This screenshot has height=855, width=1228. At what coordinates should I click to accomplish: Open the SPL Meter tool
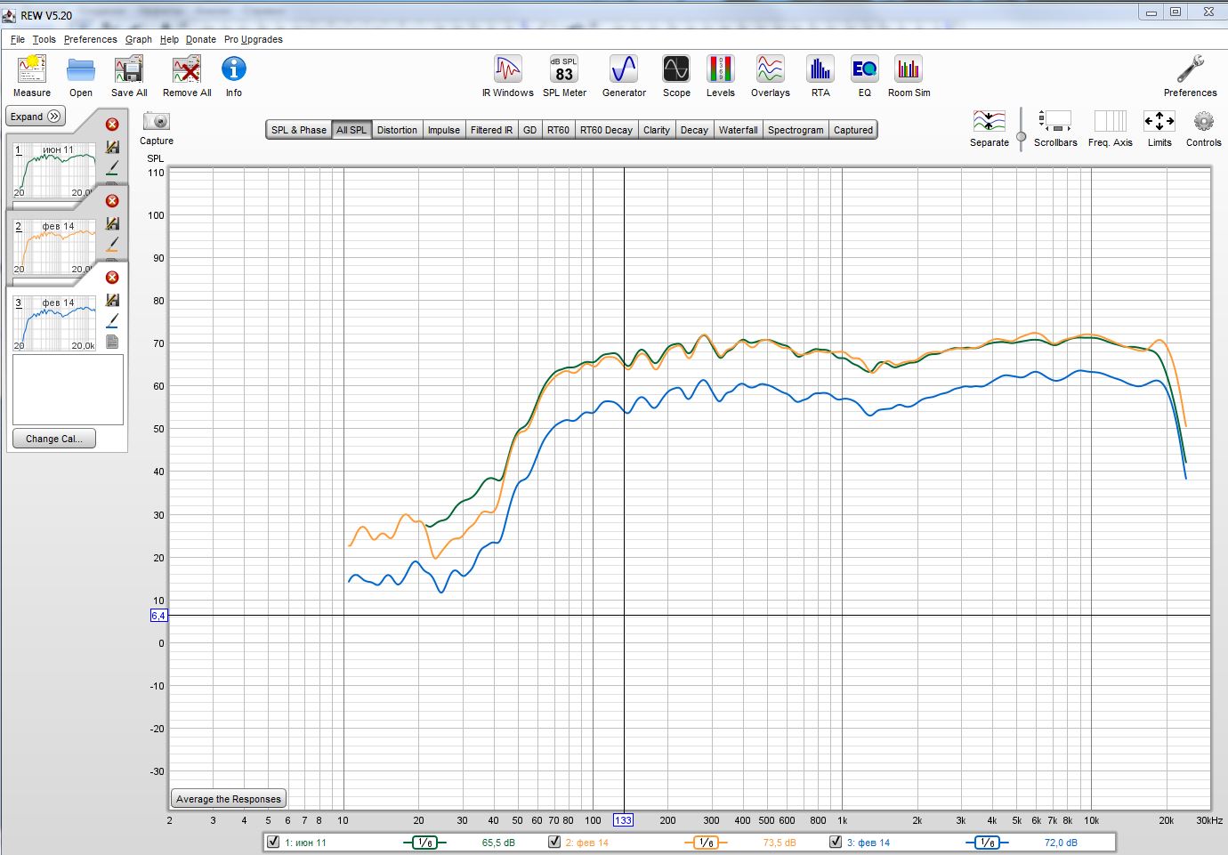coord(564,70)
